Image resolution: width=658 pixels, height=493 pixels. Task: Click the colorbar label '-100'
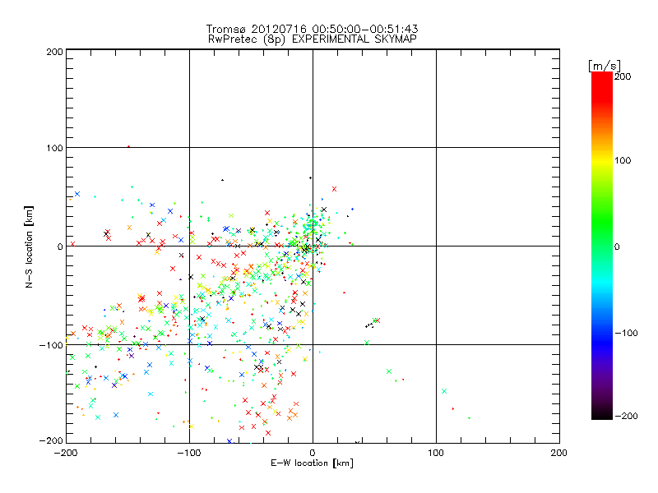click(626, 333)
